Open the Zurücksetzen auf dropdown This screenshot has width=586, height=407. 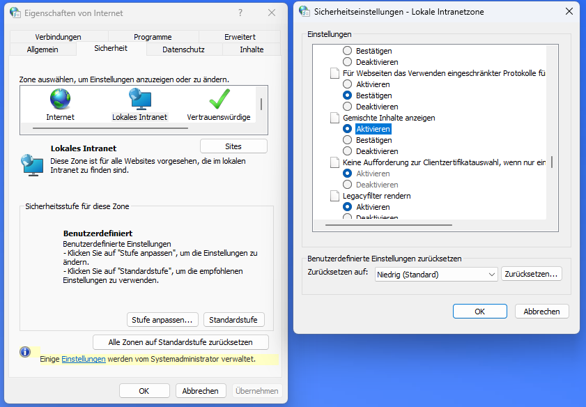[x=436, y=274]
